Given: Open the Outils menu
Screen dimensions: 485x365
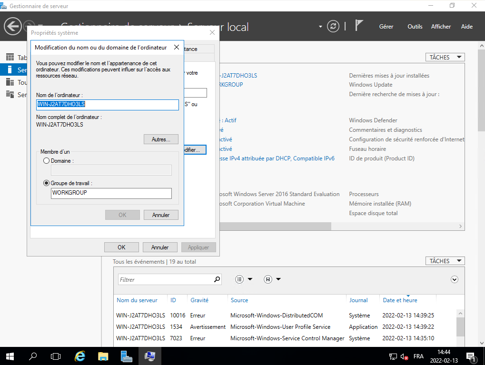Looking at the screenshot, I should pyautogui.click(x=415, y=27).
